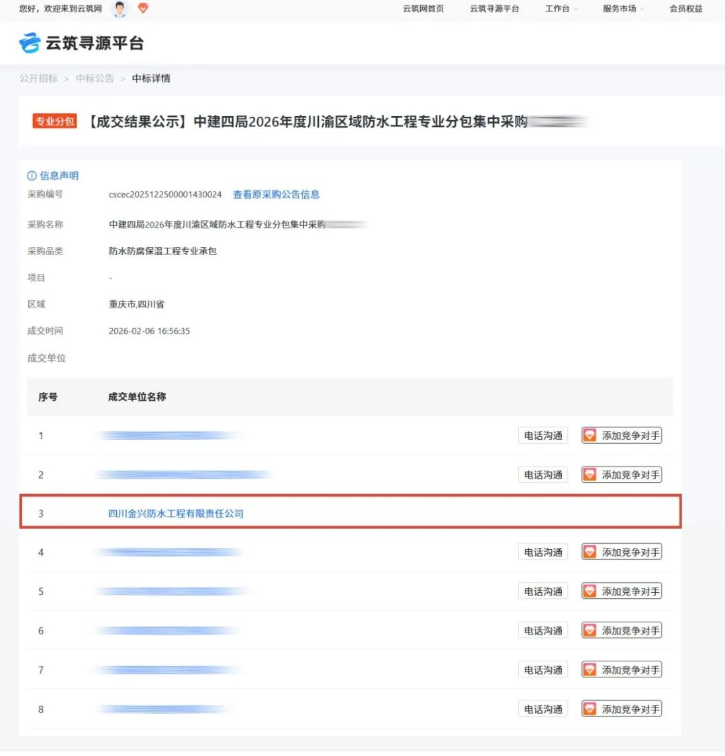
Task: Click the heart icon in row 8's 添加竞争对手 button
Action: pos(590,708)
